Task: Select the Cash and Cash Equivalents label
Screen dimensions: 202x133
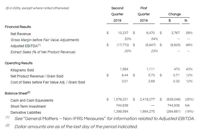Action: 32,100
